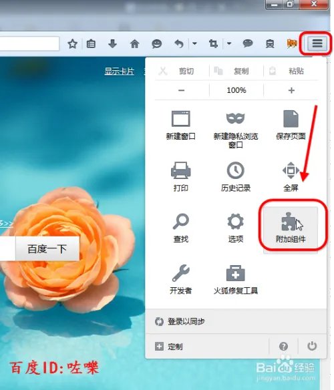Click the train toolbar icon

(x=270, y=44)
